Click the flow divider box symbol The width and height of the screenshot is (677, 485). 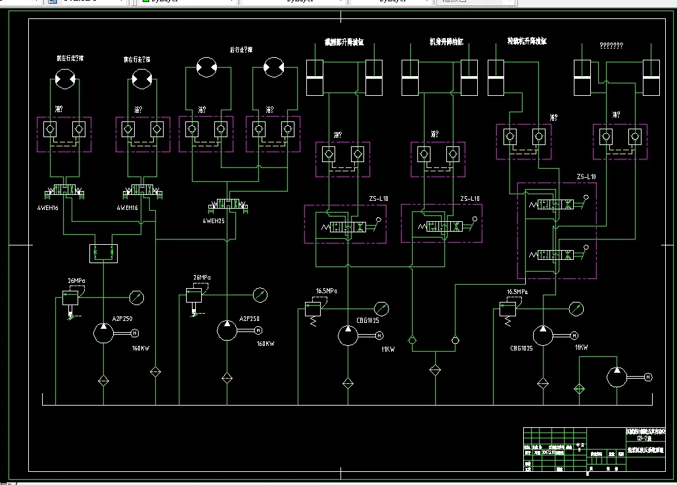(x=104, y=253)
